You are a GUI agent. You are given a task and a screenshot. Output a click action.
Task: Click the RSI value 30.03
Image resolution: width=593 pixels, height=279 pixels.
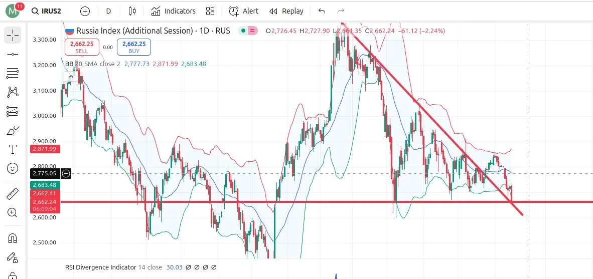coord(174,267)
